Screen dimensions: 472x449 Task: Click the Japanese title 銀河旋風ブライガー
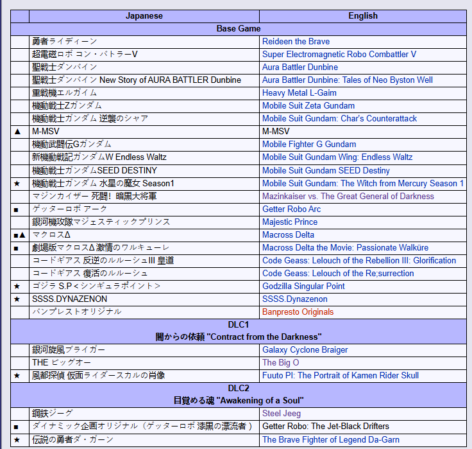69,350
